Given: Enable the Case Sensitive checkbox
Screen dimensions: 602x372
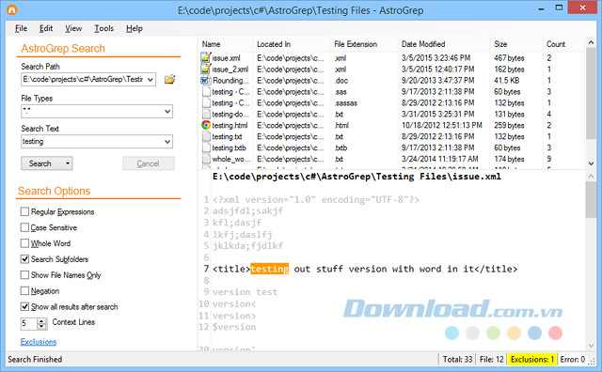Looking at the screenshot, I should pos(24,227).
